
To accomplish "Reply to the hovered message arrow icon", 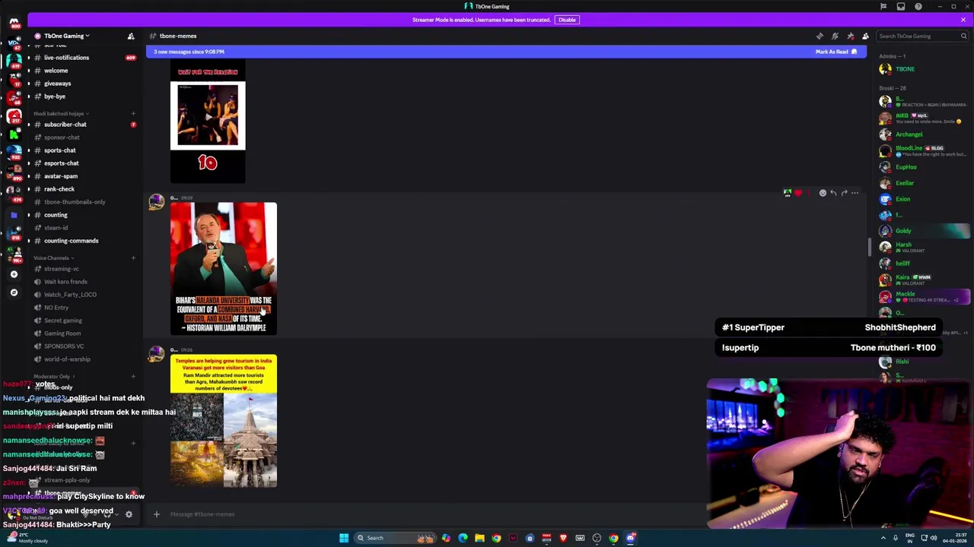I will (833, 193).
